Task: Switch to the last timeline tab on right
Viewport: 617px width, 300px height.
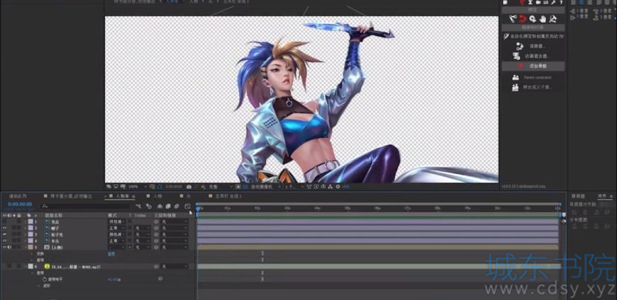Action: (x=225, y=196)
